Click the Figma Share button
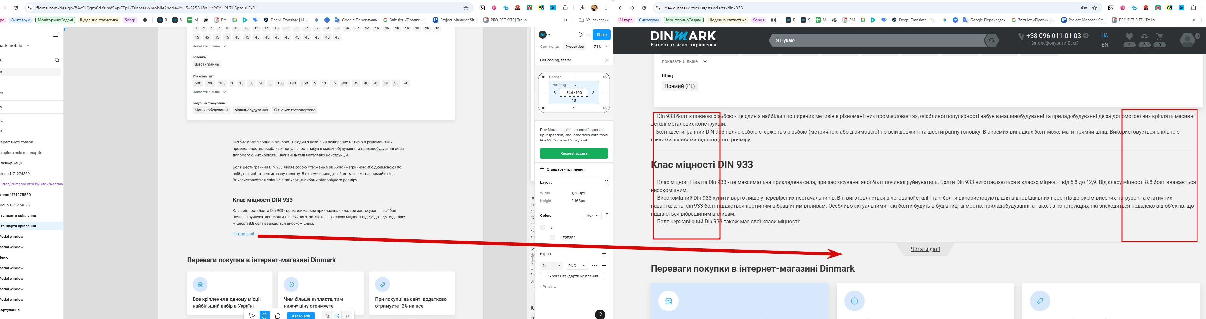The height and width of the screenshot is (319, 1206). (601, 35)
